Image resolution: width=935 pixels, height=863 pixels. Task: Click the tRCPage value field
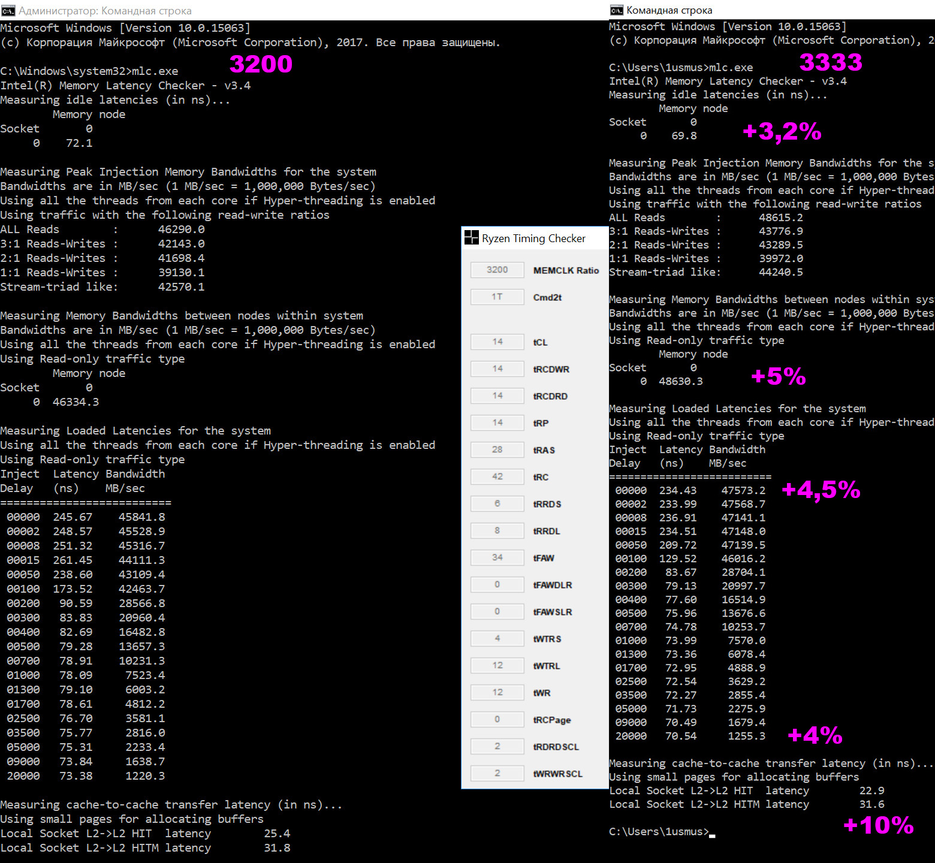point(497,719)
